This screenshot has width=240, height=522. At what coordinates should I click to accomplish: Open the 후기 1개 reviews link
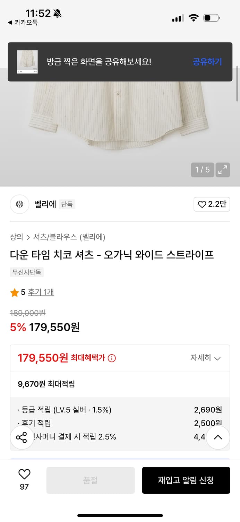pyautogui.click(x=41, y=292)
